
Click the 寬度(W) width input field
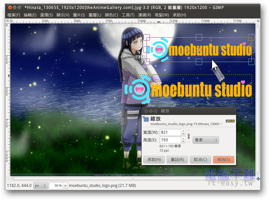pyautogui.click(x=169, y=132)
